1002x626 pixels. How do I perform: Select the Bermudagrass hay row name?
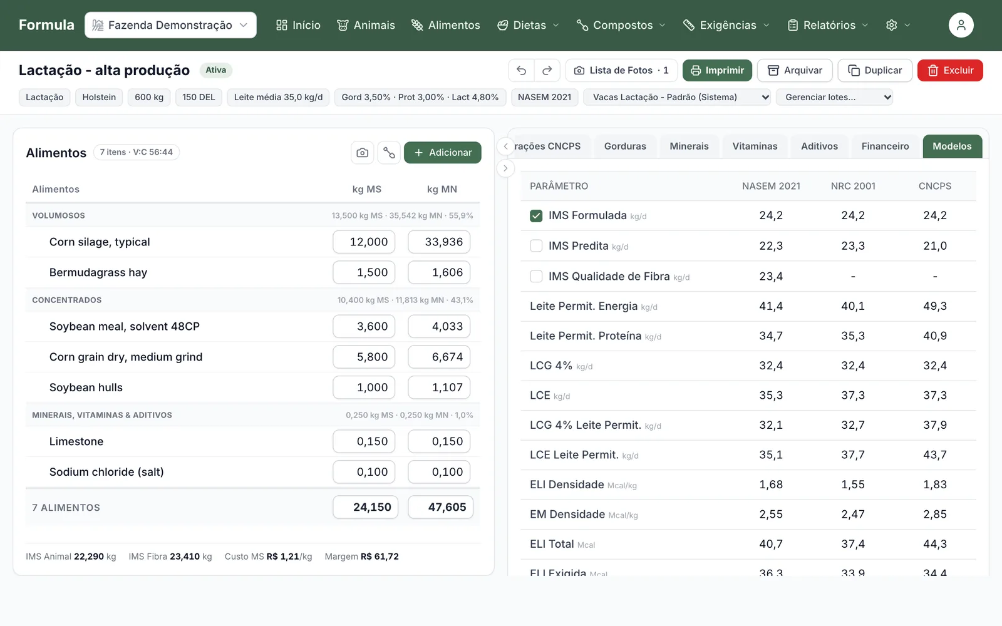[x=98, y=273]
